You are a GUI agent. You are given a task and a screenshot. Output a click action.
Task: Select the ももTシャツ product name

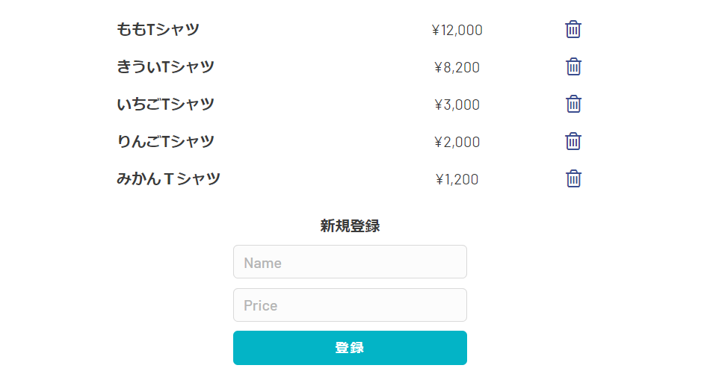pyautogui.click(x=158, y=30)
